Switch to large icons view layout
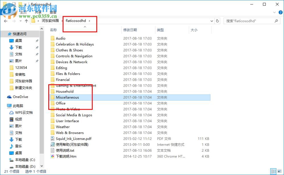 pos(279,171)
